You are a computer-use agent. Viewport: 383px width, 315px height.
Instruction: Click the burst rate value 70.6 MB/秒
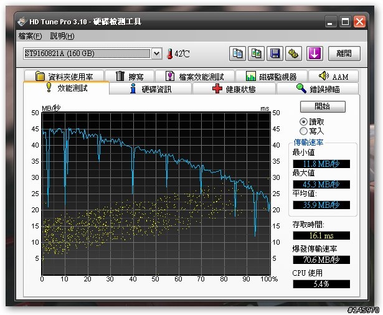(x=321, y=260)
